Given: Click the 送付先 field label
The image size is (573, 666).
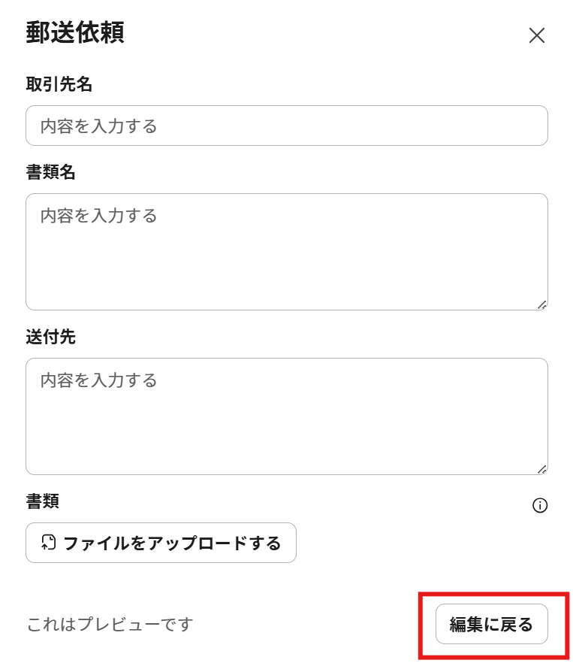Looking at the screenshot, I should (x=50, y=337).
